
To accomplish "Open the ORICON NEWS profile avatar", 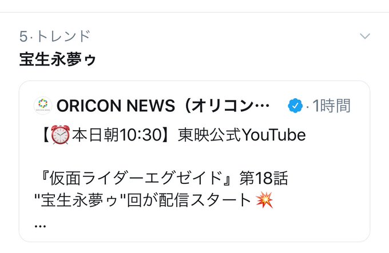I will coord(43,106).
